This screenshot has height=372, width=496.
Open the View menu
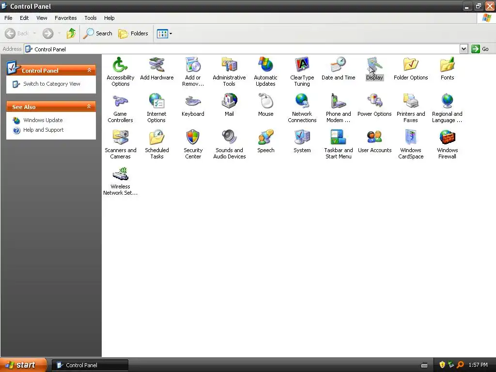[42, 18]
